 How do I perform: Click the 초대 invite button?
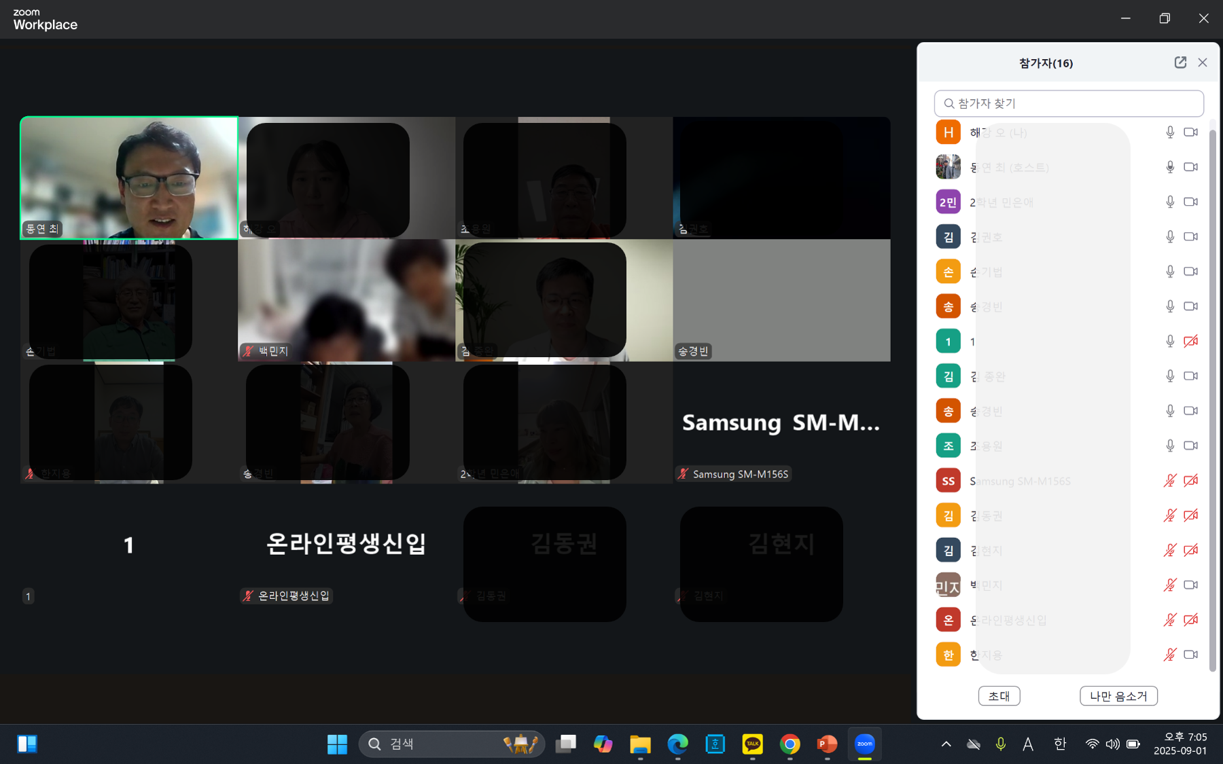[999, 696]
